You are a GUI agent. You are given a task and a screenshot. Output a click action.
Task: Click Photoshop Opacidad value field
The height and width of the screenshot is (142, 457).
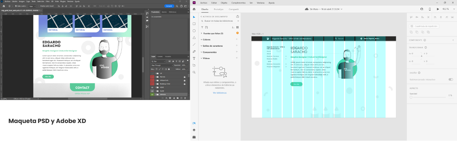coord(184,65)
